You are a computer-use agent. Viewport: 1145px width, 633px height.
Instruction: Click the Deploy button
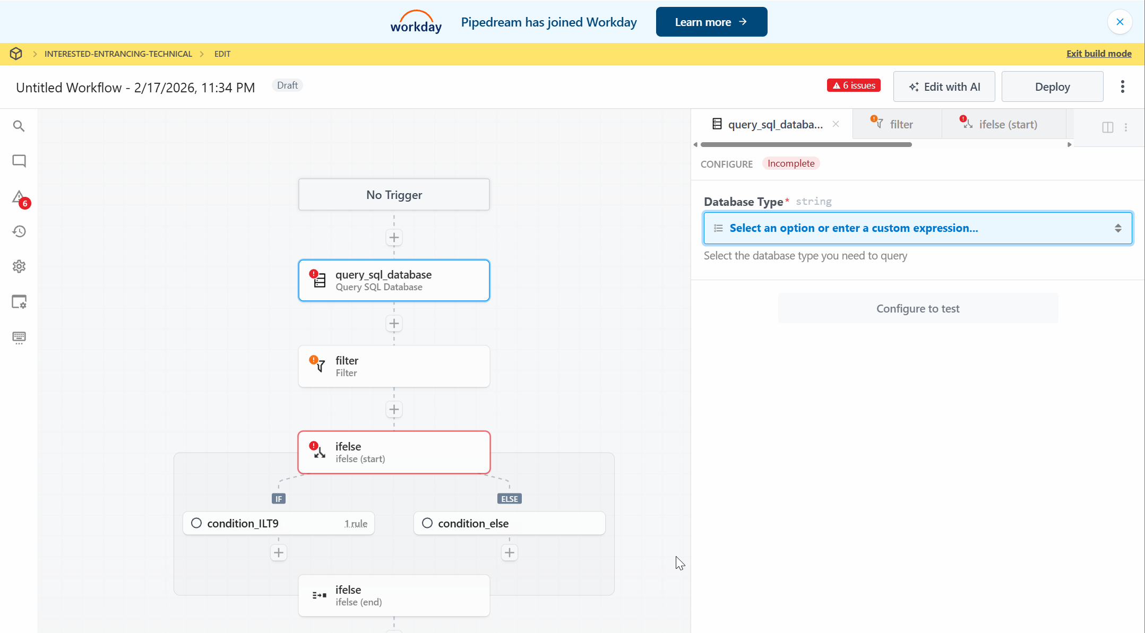click(1052, 87)
